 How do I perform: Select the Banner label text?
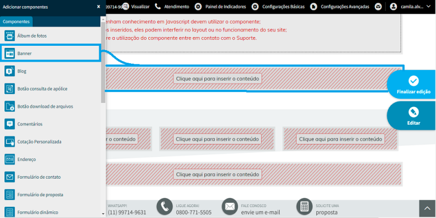(25, 53)
